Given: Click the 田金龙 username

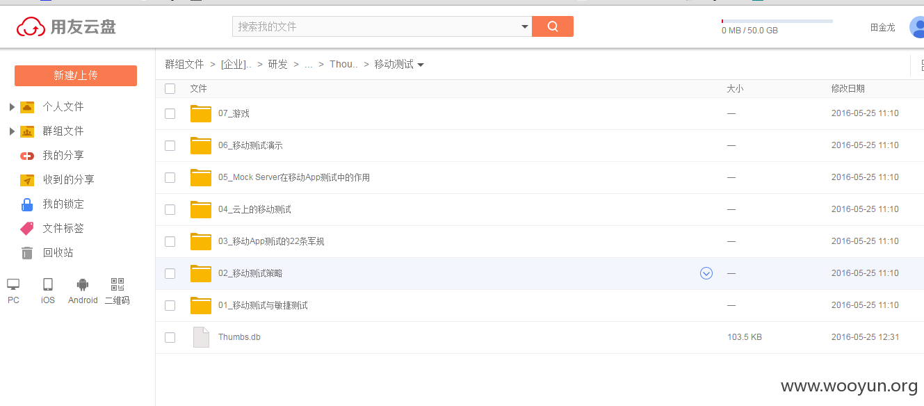Looking at the screenshot, I should click(x=883, y=28).
